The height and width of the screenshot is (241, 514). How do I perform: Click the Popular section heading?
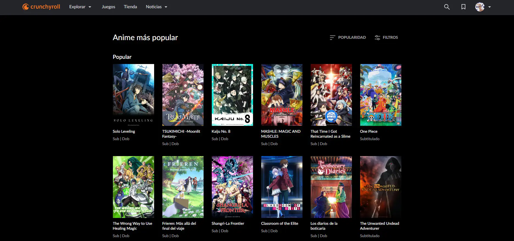coord(122,57)
